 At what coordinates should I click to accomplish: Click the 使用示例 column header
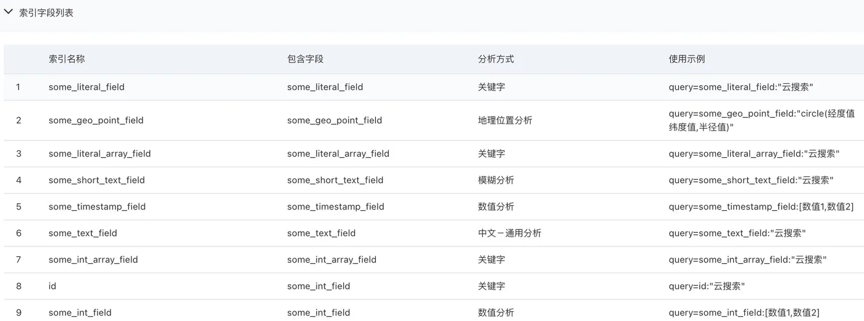pos(686,59)
